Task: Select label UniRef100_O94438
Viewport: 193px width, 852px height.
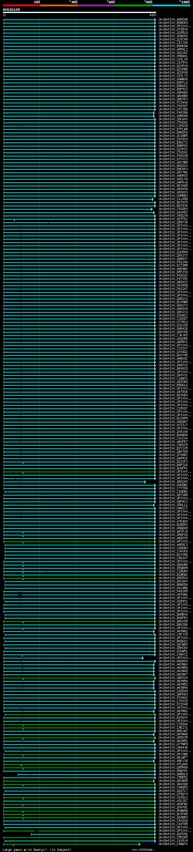Action: pos(173,747)
